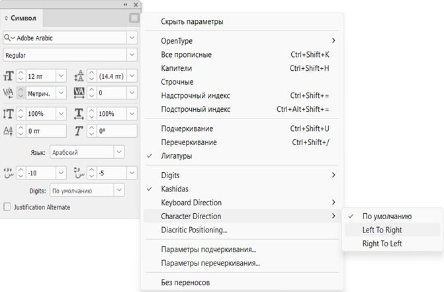Open the -5 diacritic offset dropdown
Viewport: 444px width, 292px height.
(132, 173)
